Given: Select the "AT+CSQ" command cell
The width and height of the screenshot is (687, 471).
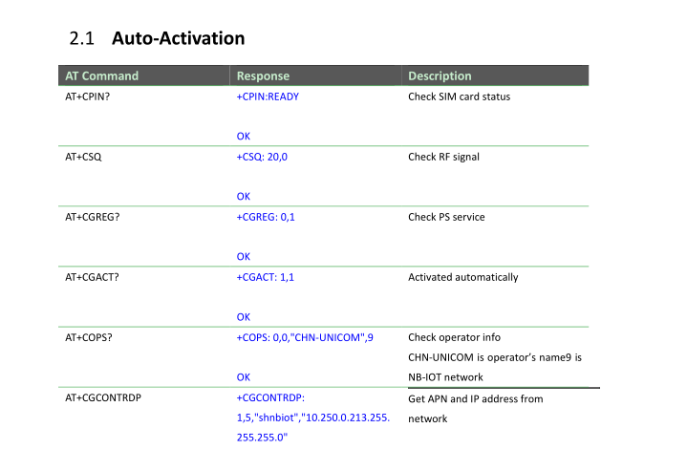Looking at the screenshot, I should point(83,157).
